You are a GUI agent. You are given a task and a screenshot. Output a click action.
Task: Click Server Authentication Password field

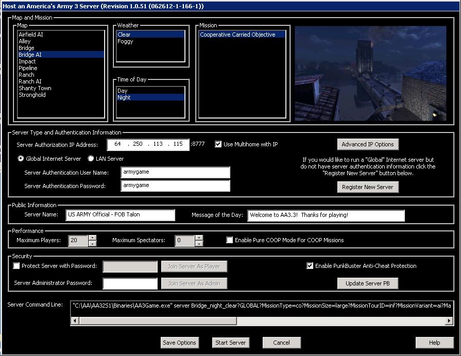pos(175,186)
